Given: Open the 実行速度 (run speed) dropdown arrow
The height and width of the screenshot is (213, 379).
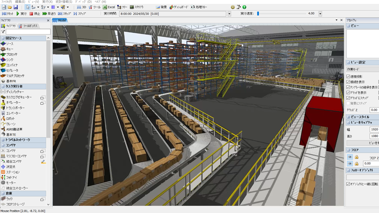Looking at the screenshot, I should (x=320, y=14).
